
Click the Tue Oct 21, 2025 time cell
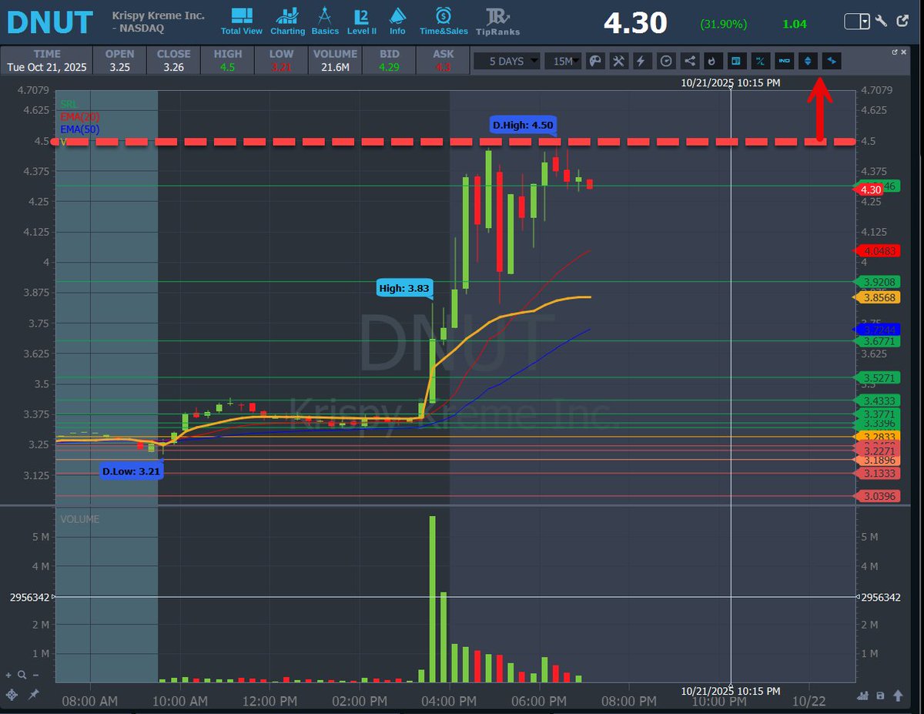point(46,68)
